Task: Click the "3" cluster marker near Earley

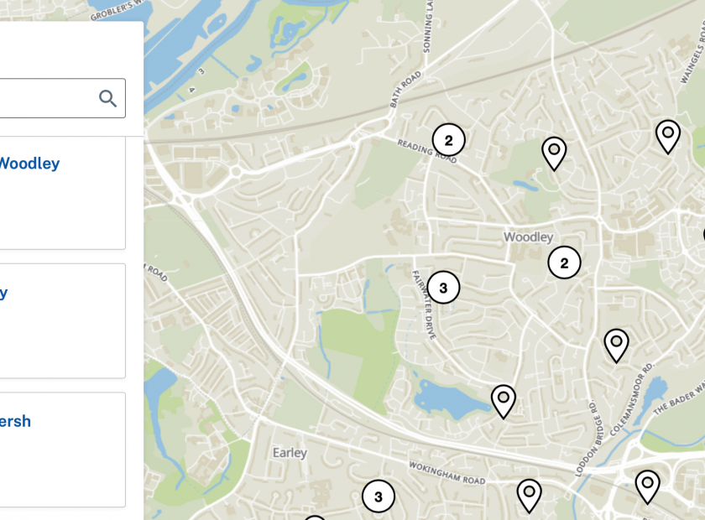Action: (x=379, y=497)
